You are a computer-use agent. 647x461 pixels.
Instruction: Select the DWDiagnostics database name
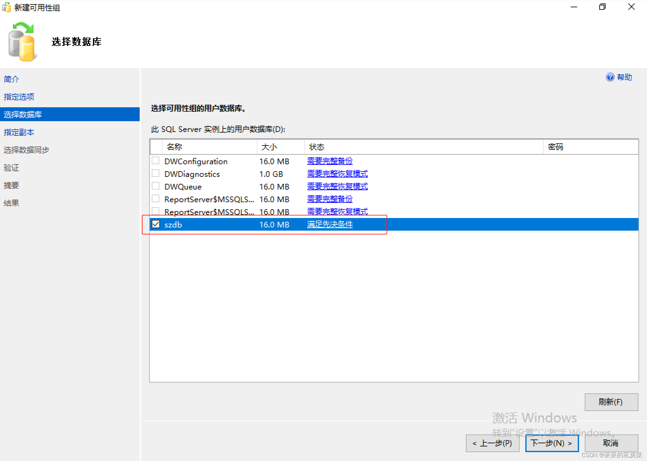click(x=192, y=174)
